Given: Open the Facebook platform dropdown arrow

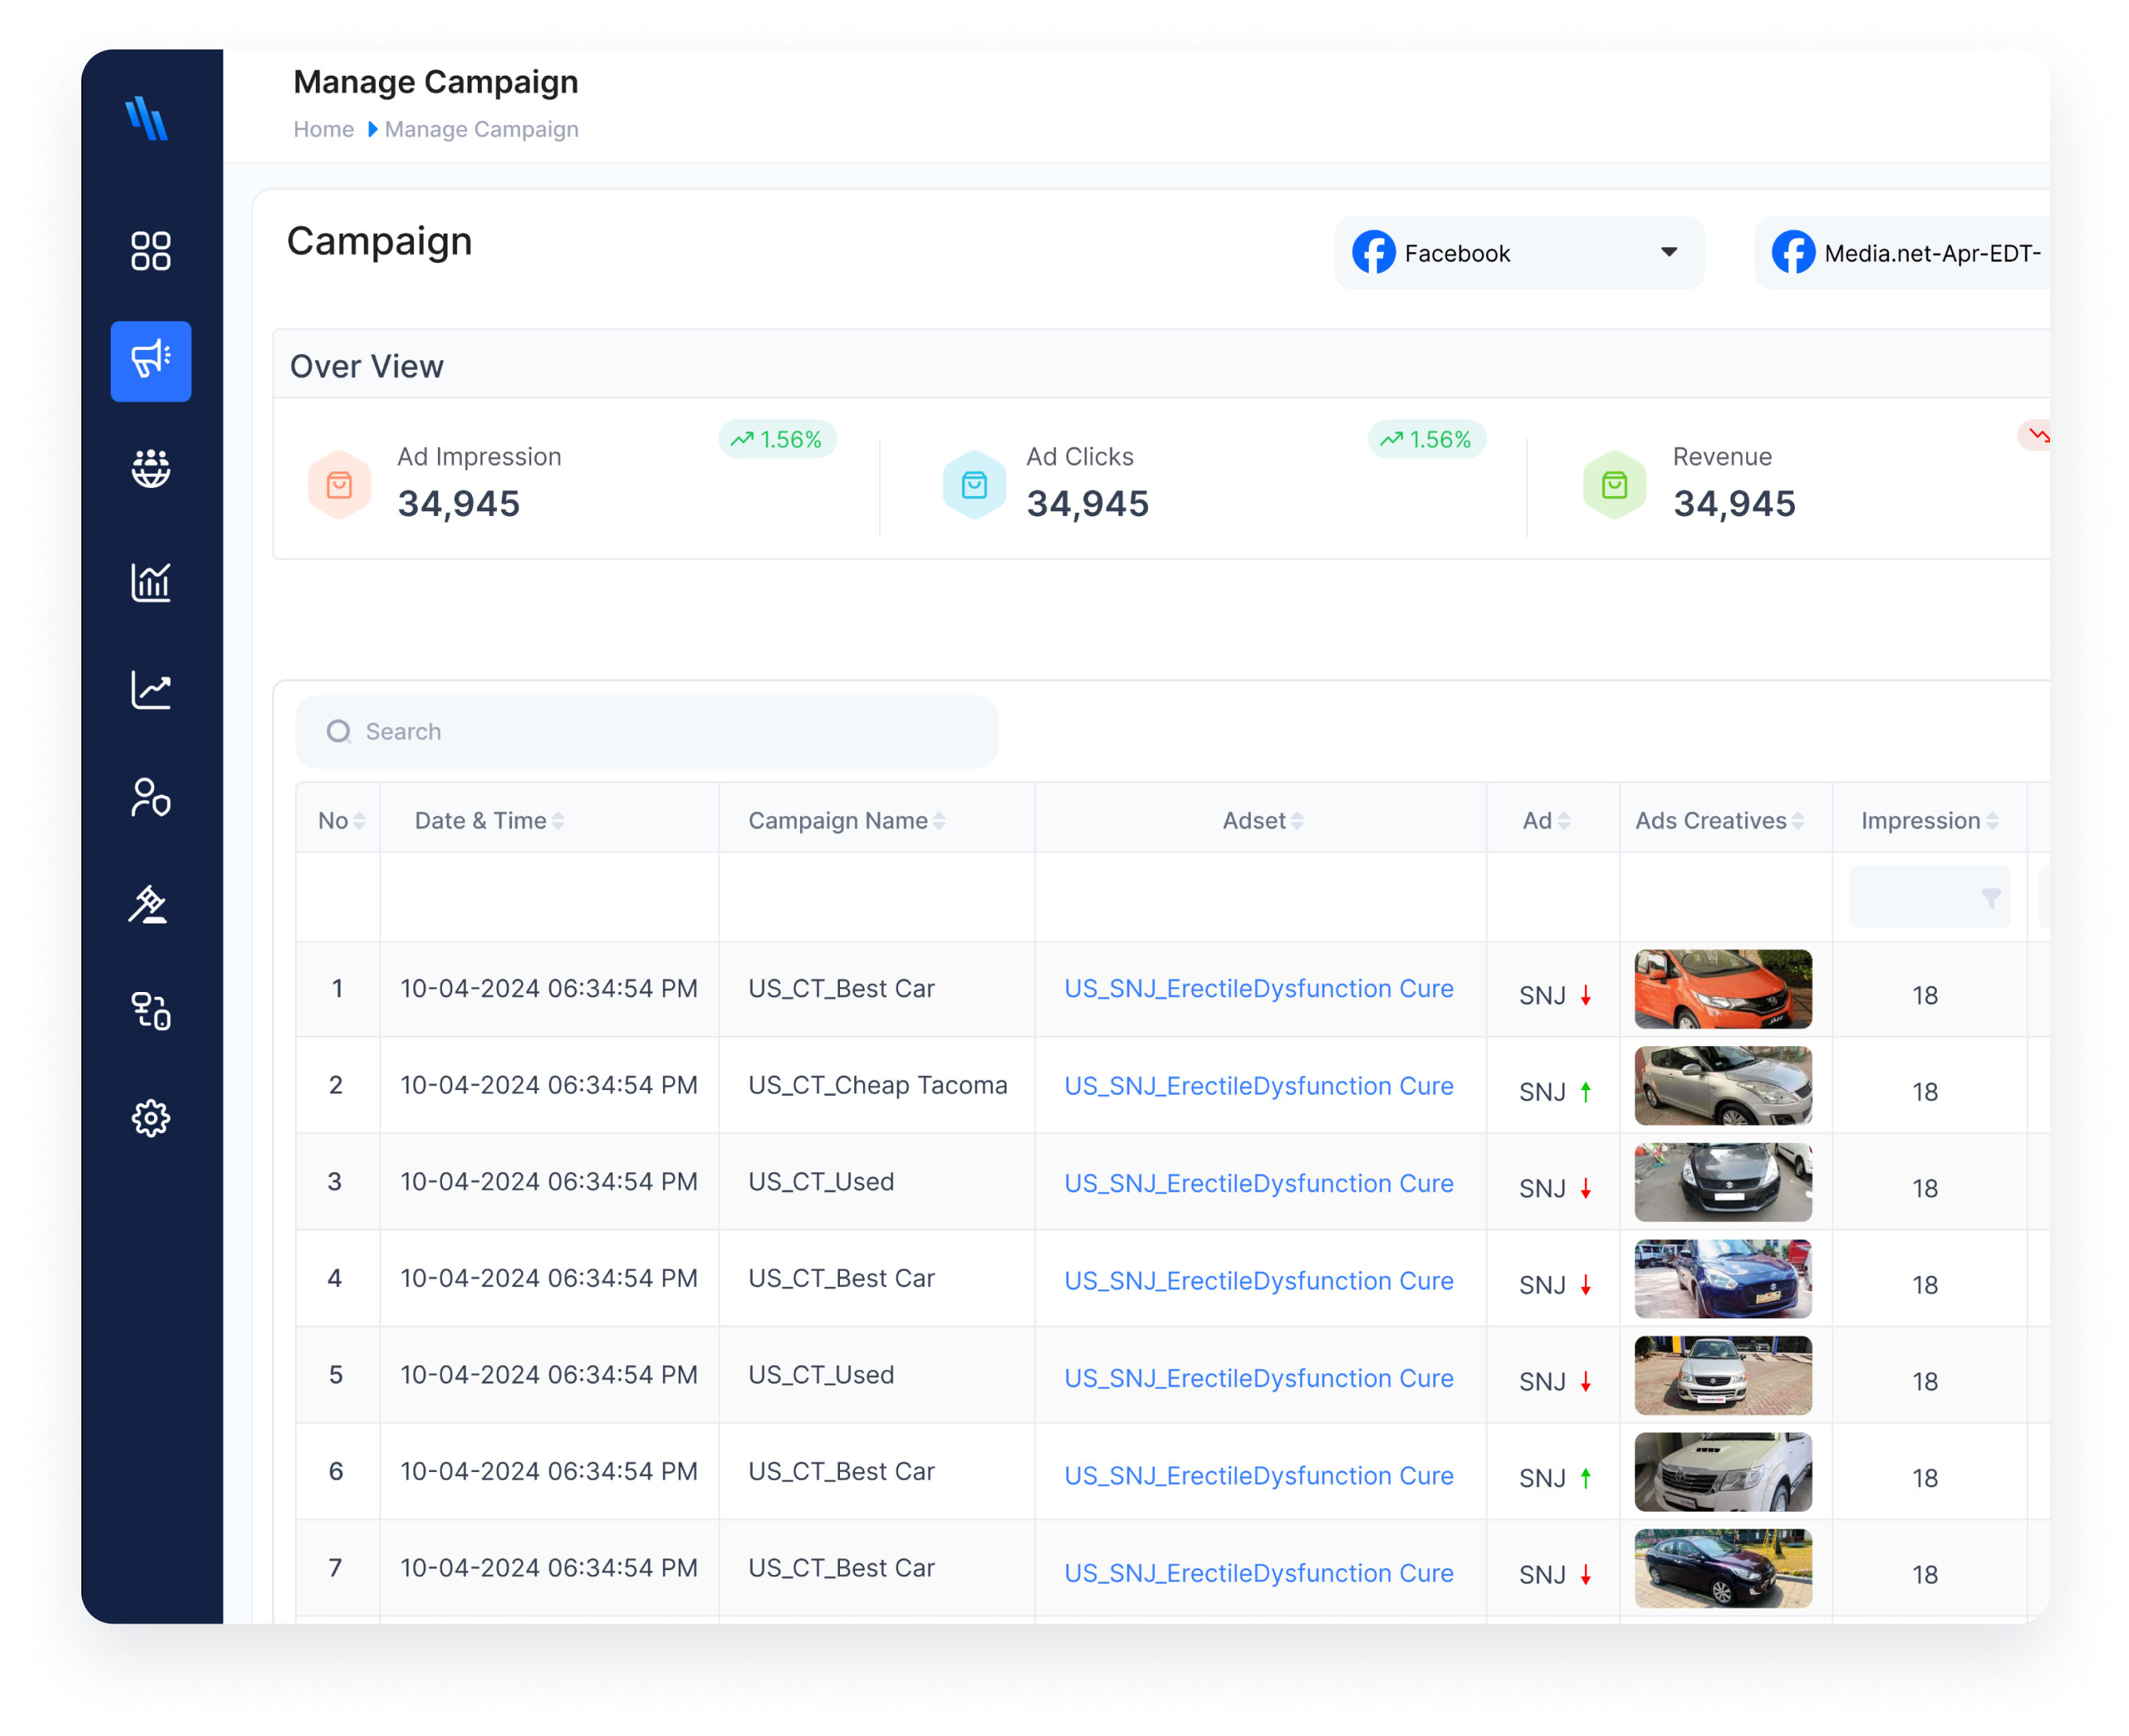Looking at the screenshot, I should pos(1669,252).
